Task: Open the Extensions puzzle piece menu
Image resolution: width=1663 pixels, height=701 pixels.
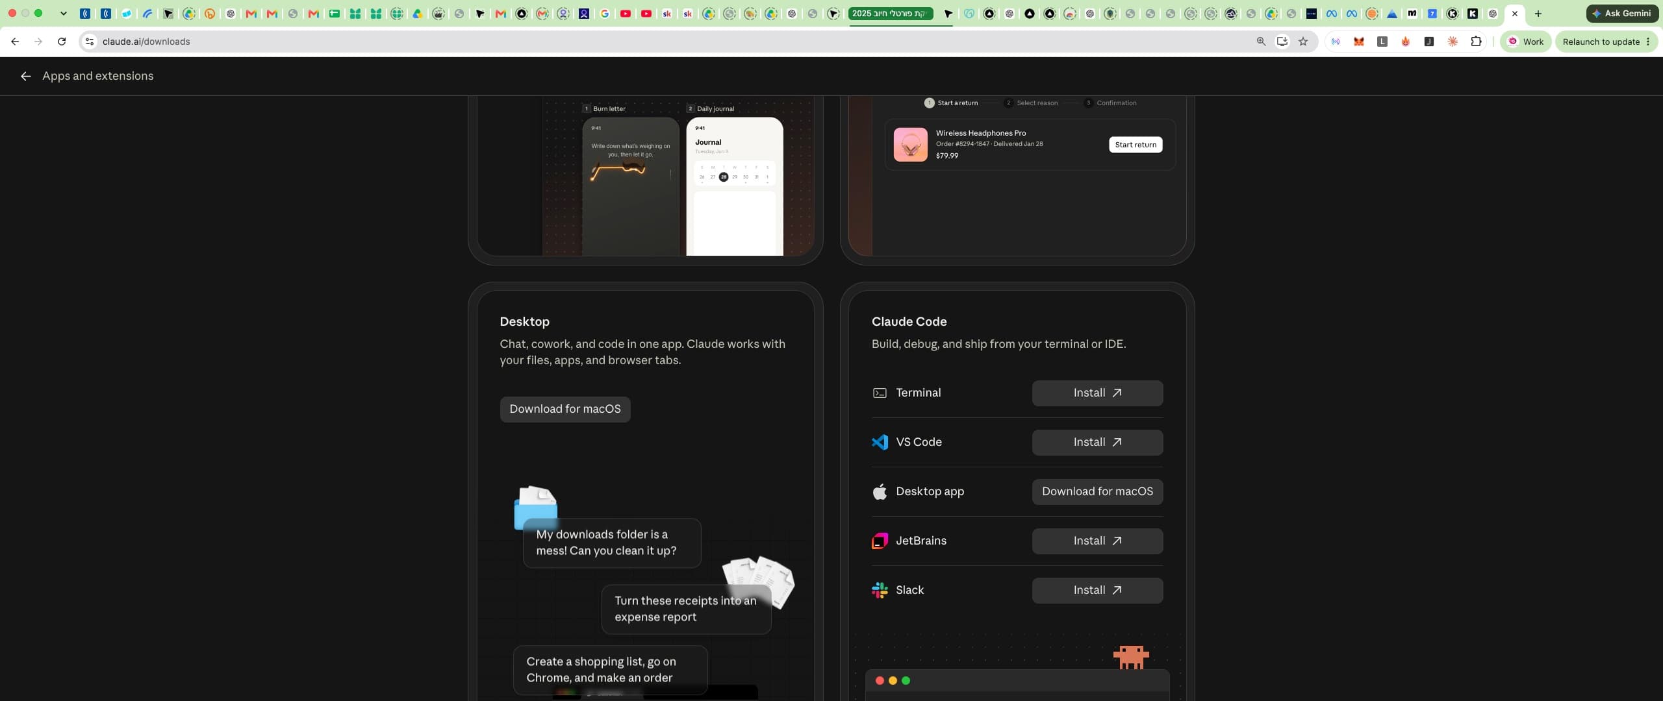Action: click(x=1476, y=42)
